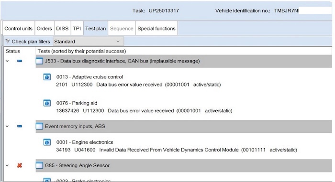
Task: Tick the checkbox for G85 Steering Angle Sensor
Action: click(39, 165)
